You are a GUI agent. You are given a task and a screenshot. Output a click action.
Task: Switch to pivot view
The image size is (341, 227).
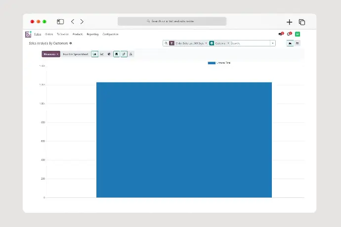click(x=298, y=43)
